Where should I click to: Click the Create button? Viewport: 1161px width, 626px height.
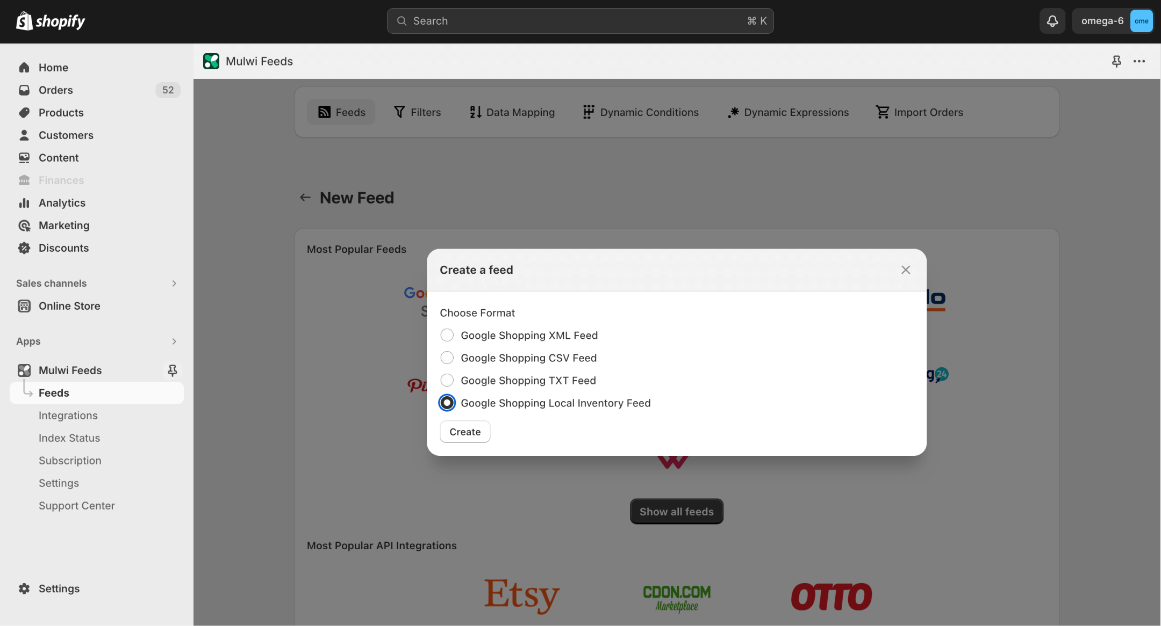[x=465, y=432]
